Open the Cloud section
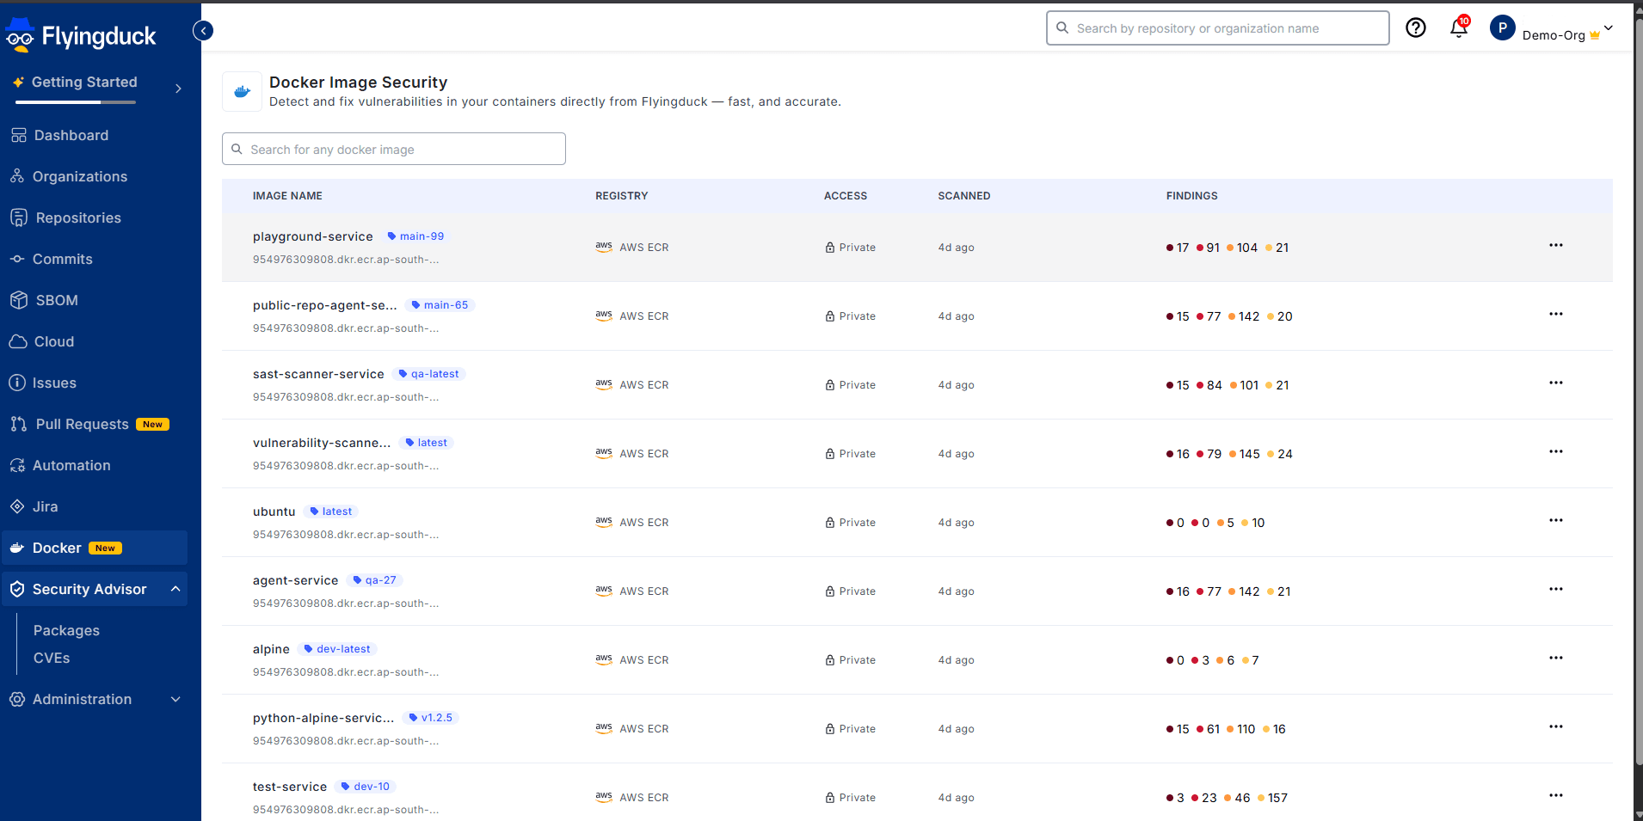The width and height of the screenshot is (1643, 821). 53,341
